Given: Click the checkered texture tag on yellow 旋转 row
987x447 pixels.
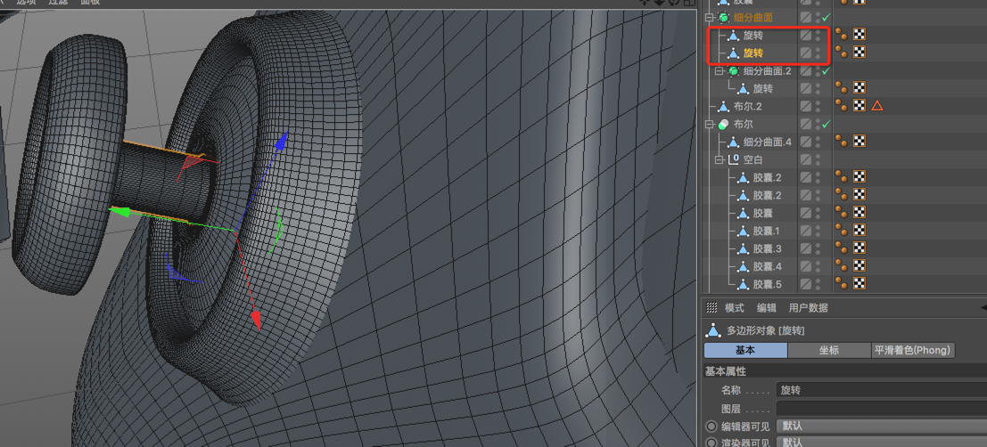Looking at the screenshot, I should (x=860, y=52).
